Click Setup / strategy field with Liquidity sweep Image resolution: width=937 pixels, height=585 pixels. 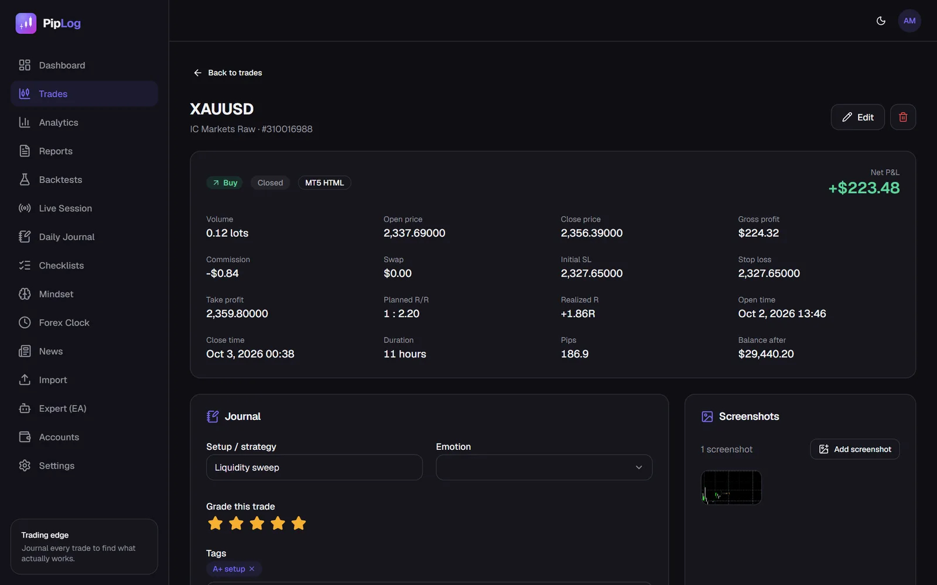pos(314,467)
